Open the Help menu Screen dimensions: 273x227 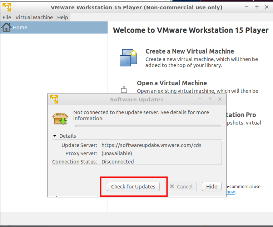click(x=63, y=17)
